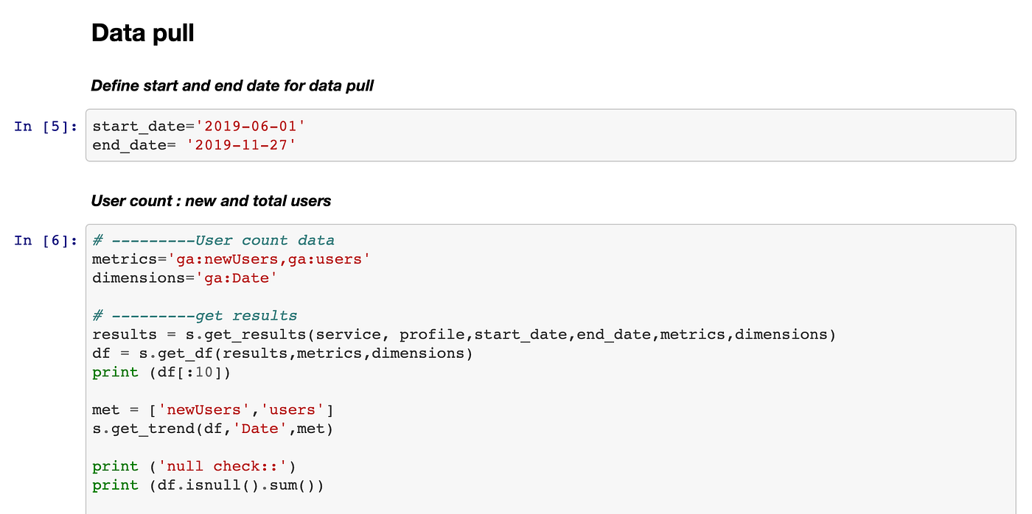The height and width of the screenshot is (514, 1032).
Task: Place cursor on the s.get_results line
Action: (x=464, y=335)
